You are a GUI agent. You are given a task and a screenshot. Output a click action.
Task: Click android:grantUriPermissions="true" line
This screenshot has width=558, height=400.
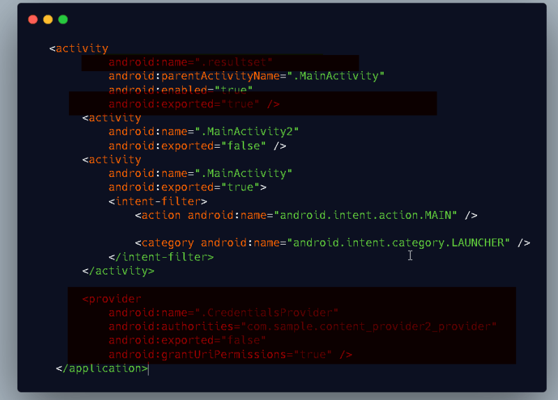point(230,355)
